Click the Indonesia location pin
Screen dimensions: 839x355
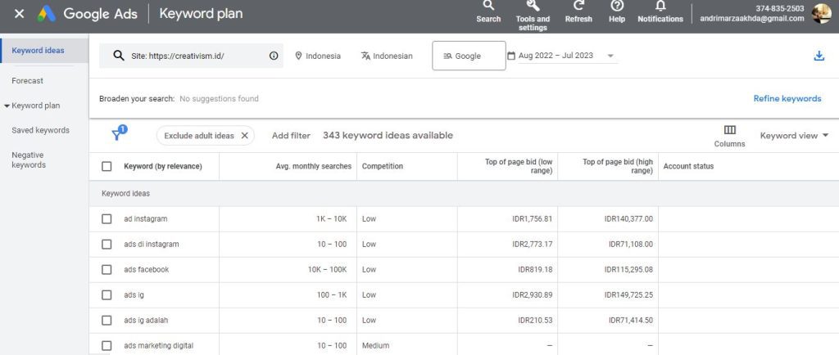(x=298, y=56)
